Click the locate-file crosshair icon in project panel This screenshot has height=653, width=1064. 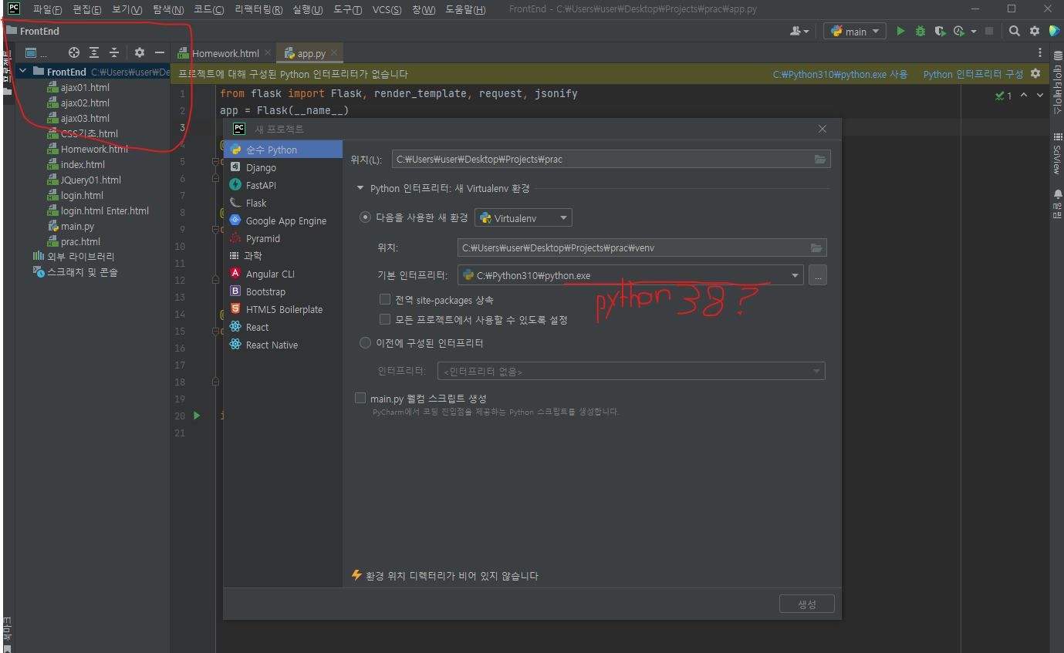point(74,52)
